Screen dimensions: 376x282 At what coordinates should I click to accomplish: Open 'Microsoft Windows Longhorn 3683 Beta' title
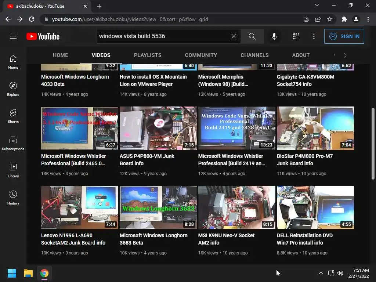153,239
